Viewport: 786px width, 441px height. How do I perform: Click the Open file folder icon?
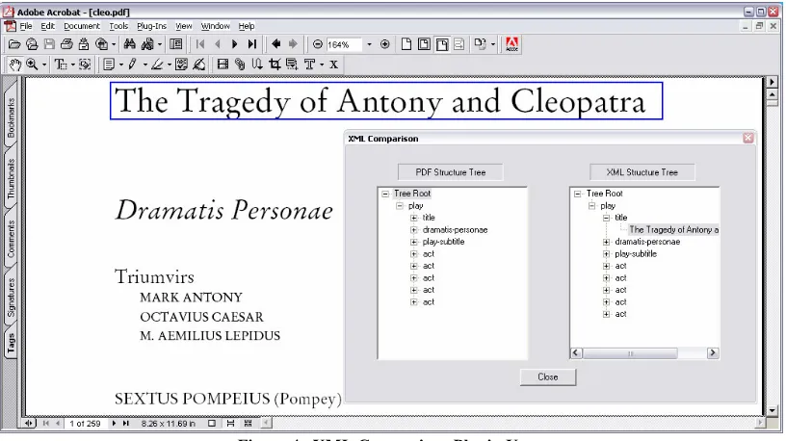point(14,44)
